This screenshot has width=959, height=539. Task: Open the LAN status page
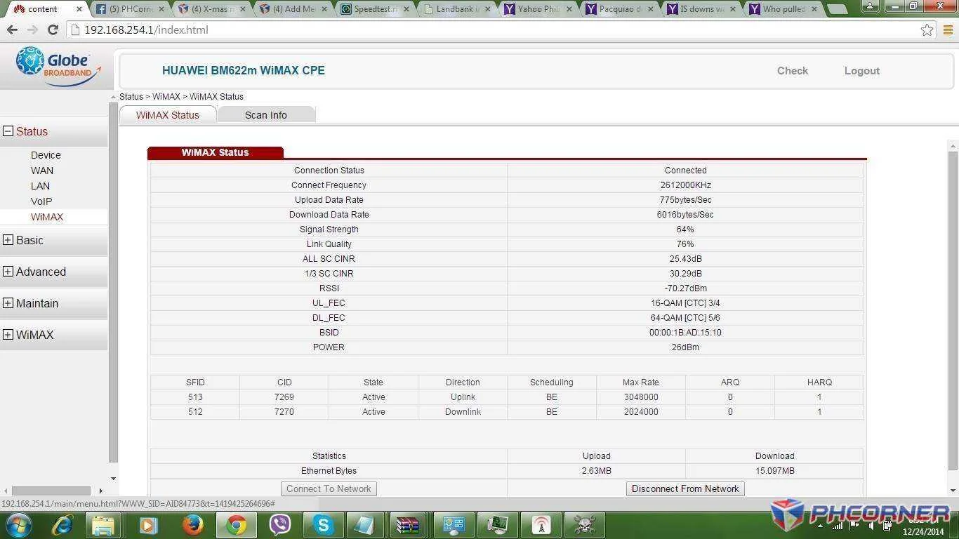click(x=40, y=186)
